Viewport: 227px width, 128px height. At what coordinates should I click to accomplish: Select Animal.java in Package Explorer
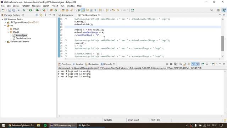[22, 35]
